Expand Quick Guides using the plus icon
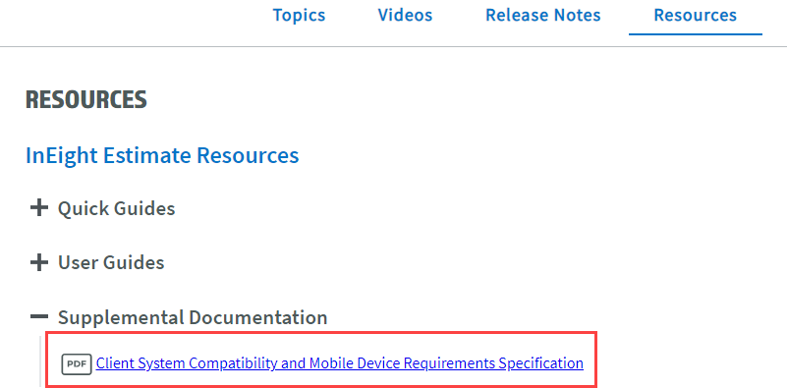This screenshot has width=787, height=388. click(x=38, y=208)
